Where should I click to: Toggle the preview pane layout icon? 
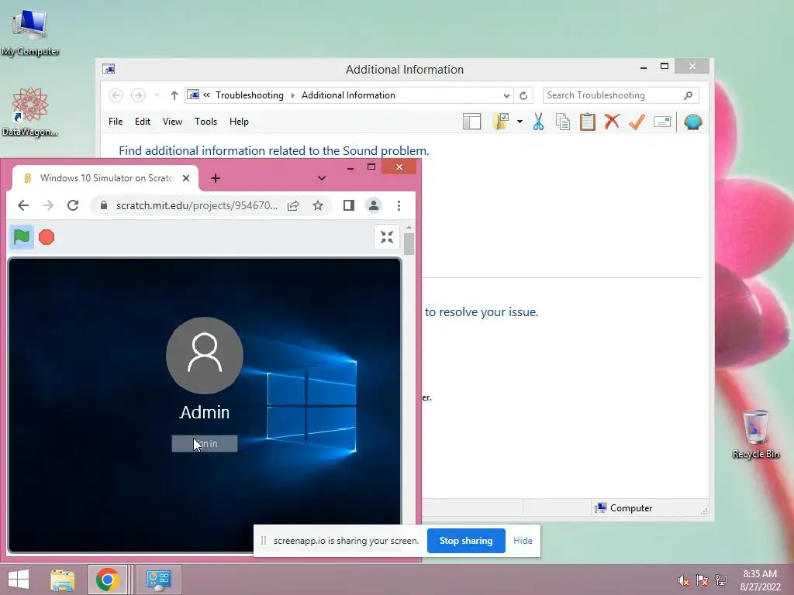472,122
